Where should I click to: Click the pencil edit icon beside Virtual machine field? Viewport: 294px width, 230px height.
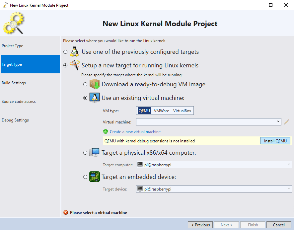[x=286, y=121]
